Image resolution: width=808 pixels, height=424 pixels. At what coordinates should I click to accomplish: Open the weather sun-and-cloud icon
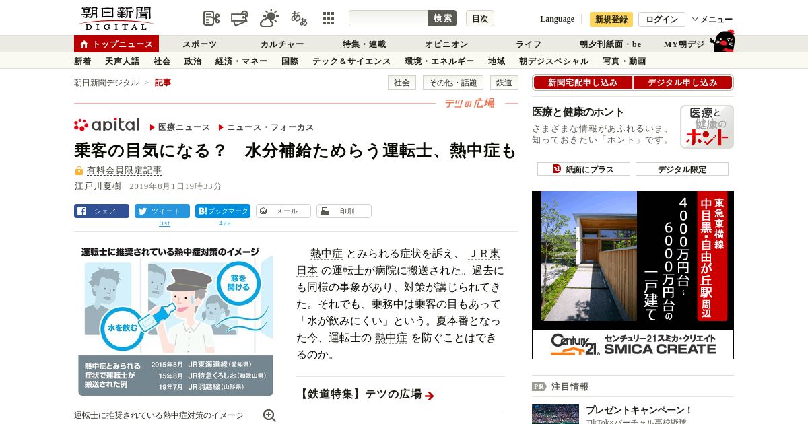point(269,18)
